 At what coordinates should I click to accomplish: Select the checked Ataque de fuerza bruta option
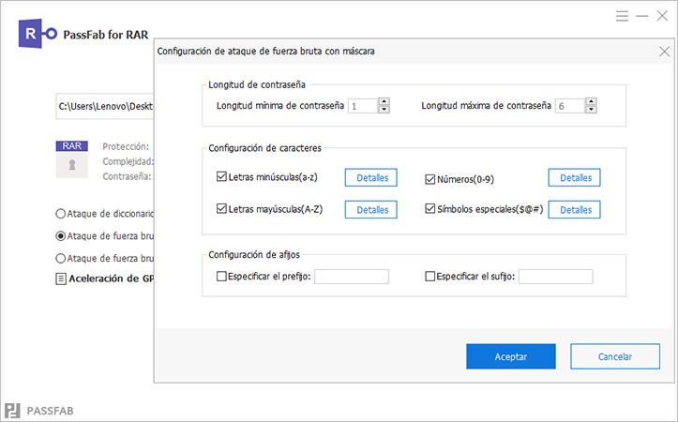pyautogui.click(x=61, y=236)
